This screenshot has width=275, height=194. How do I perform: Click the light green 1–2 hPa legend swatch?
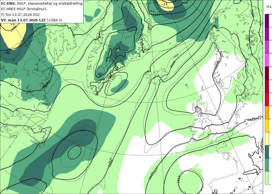[267, 178]
